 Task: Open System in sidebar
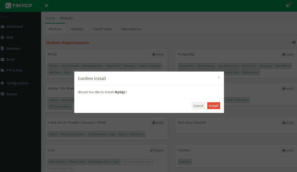click(12, 94)
